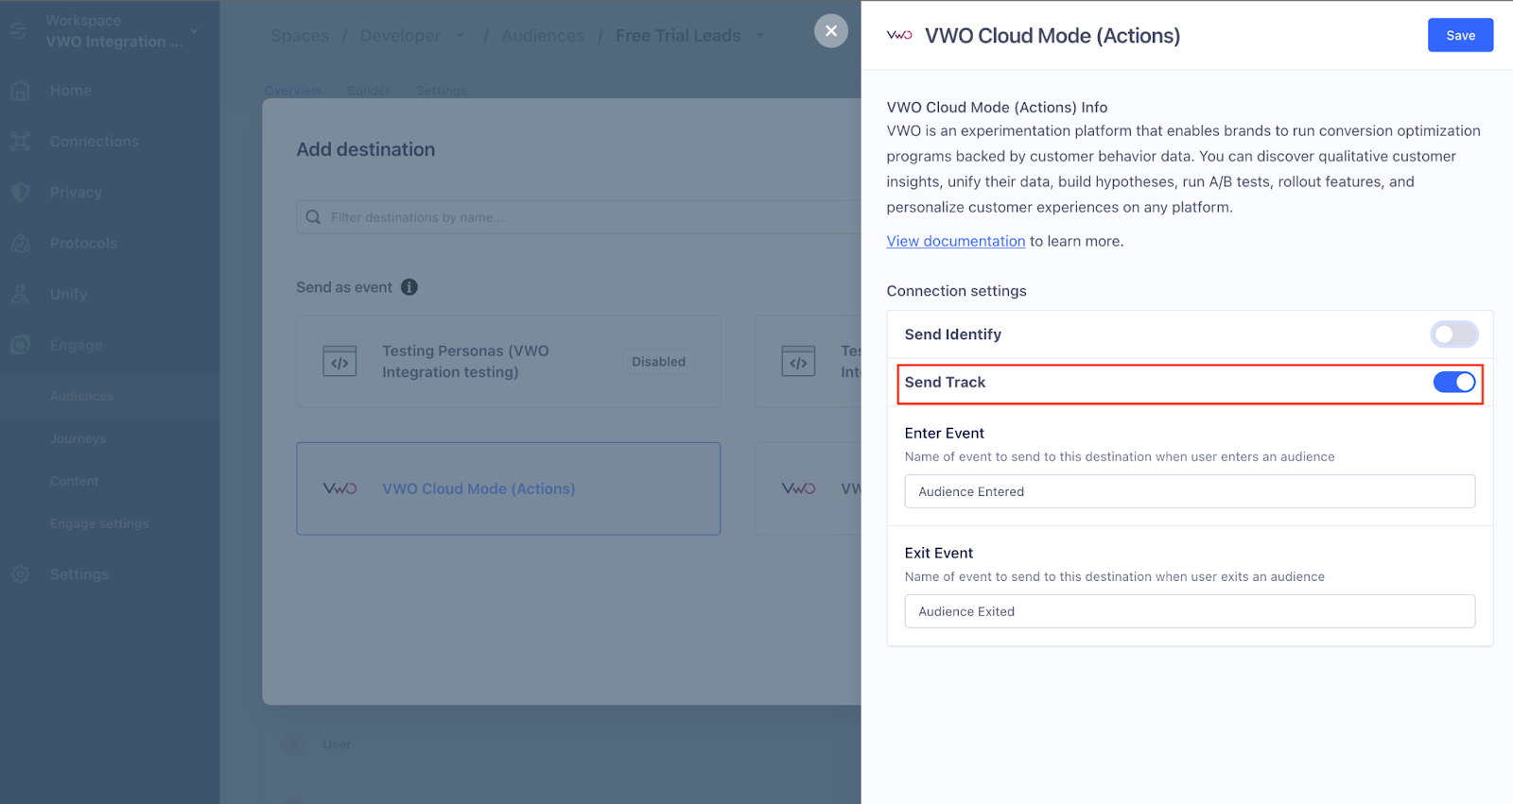
Task: Click the Connection settings heading
Action: pos(956,291)
